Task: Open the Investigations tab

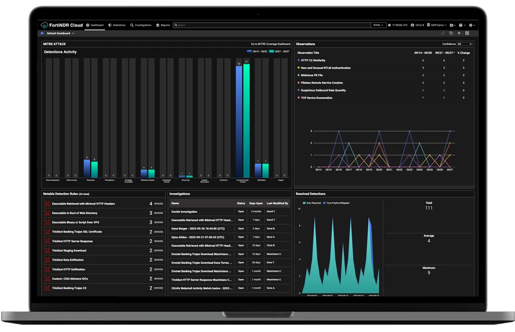Action: click(141, 25)
